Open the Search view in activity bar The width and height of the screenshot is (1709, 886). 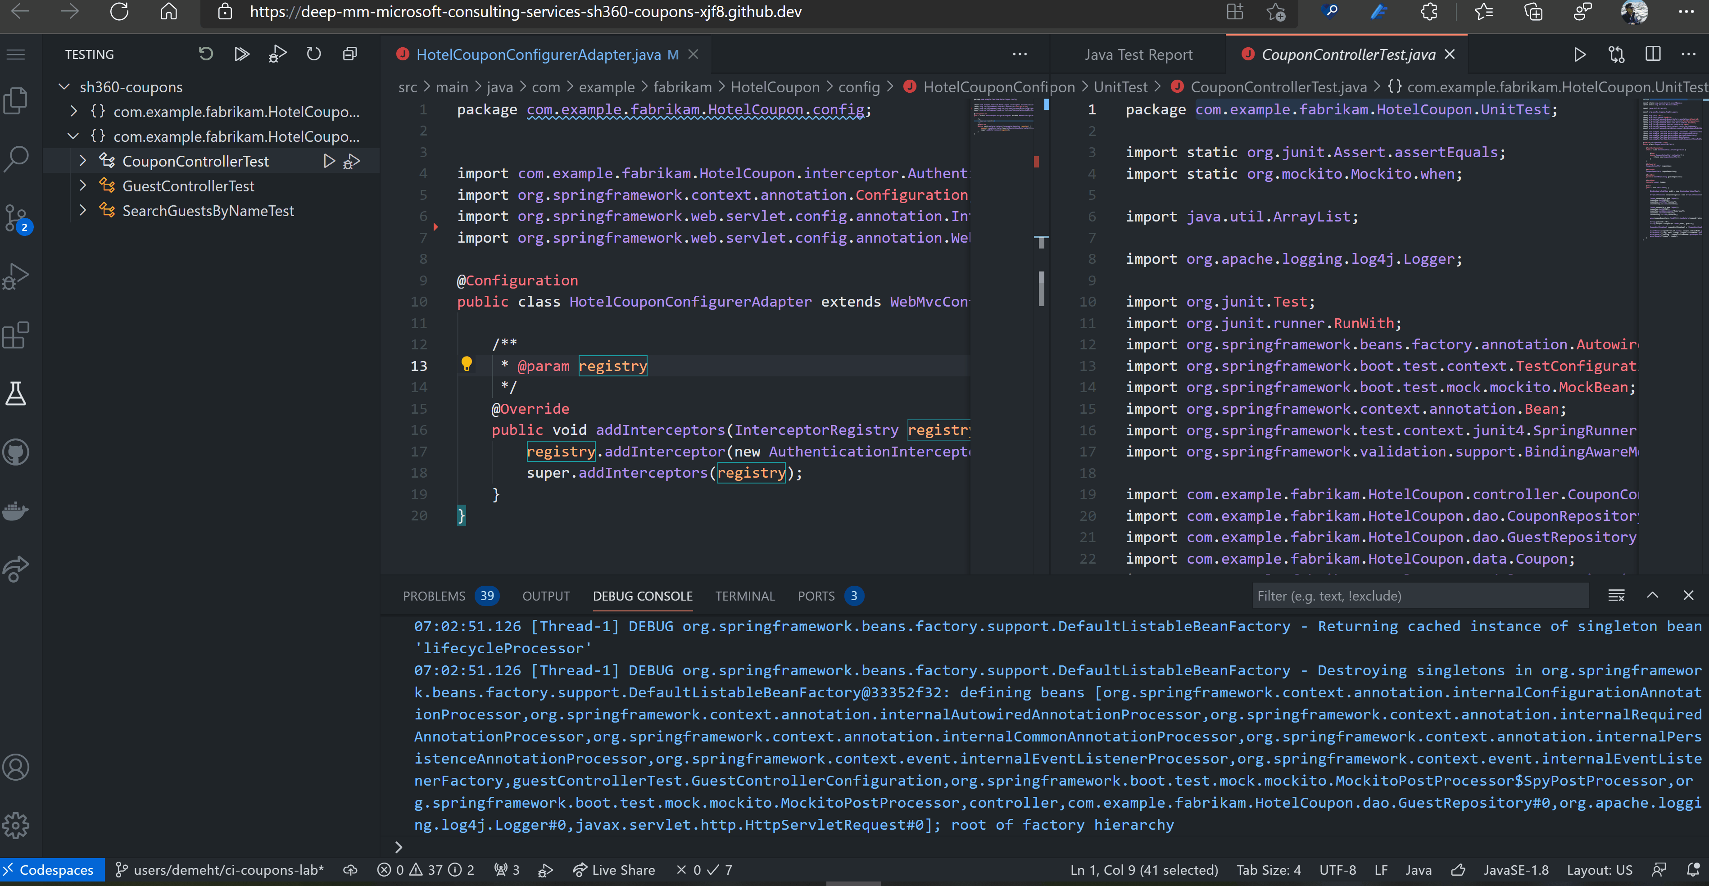16,159
